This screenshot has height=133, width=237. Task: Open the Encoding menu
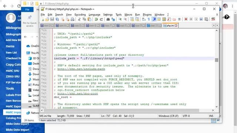click(x=80, y=15)
